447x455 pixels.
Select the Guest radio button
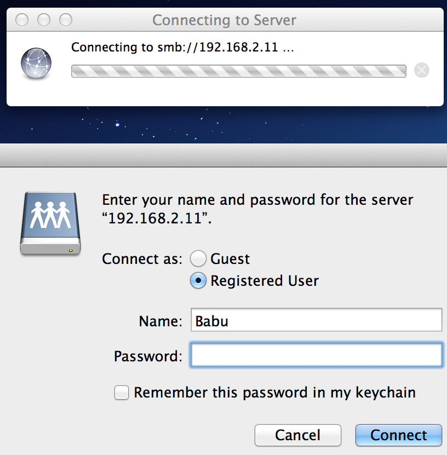198,258
